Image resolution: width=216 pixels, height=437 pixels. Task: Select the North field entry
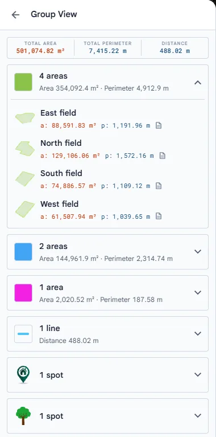click(x=107, y=149)
